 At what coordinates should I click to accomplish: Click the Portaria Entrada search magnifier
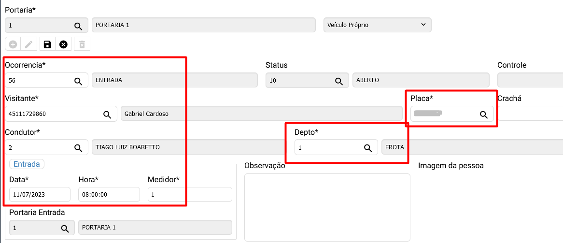pos(65,228)
